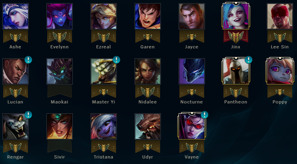Choose the Jinx champion portrait
Image resolution: width=297 pixels, height=164 pixels.
tap(236, 16)
